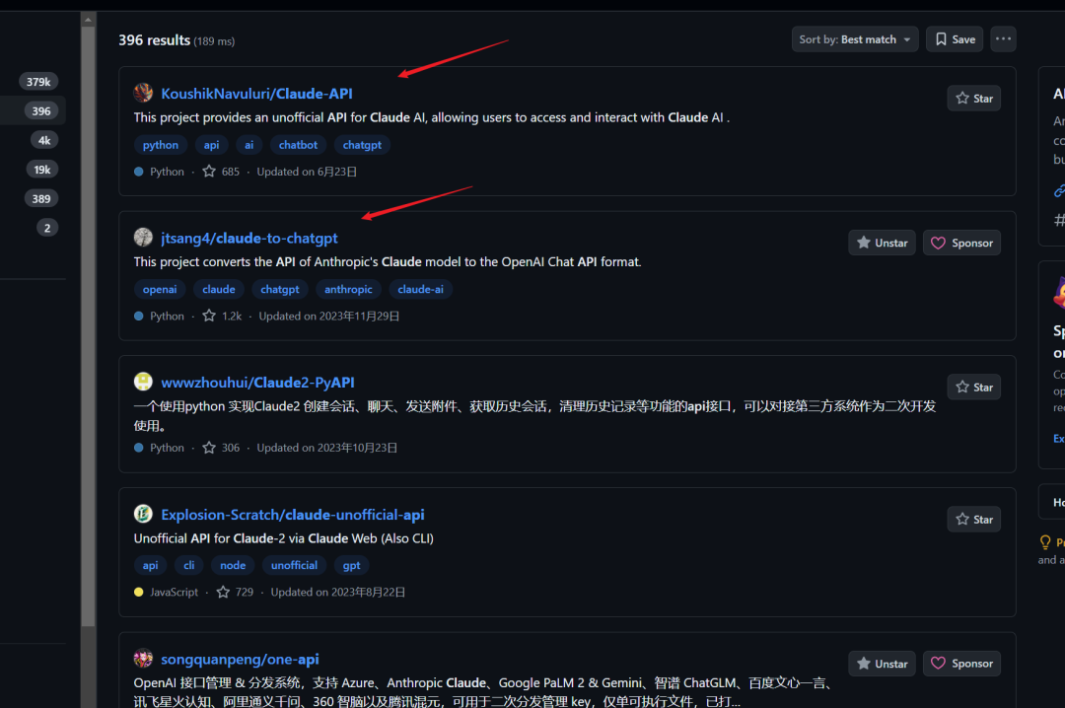Click the 1.2k stars count
1065x708 pixels.
pyautogui.click(x=223, y=316)
